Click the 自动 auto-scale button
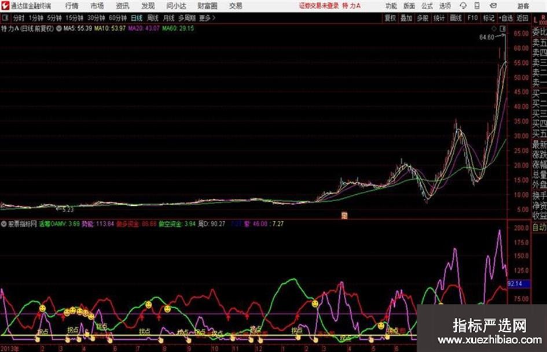This screenshot has width=547, height=352. (539, 227)
